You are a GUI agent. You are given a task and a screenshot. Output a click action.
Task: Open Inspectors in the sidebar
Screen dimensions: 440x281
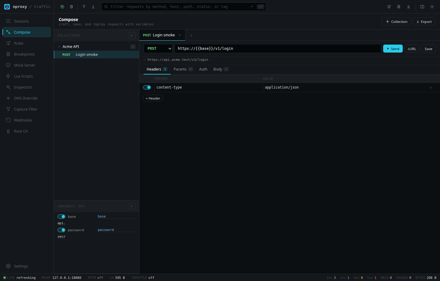[x=27, y=87]
